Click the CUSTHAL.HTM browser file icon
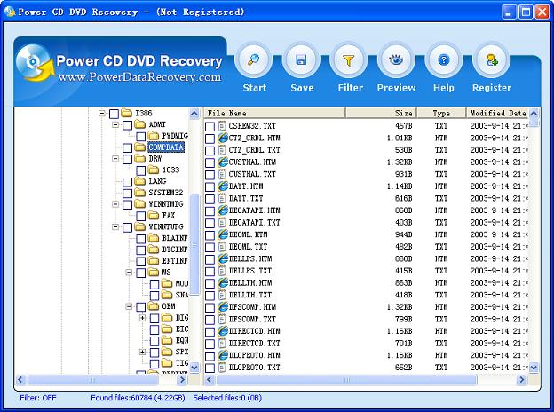Screen dimensions: 554x412 pyautogui.click(x=223, y=162)
